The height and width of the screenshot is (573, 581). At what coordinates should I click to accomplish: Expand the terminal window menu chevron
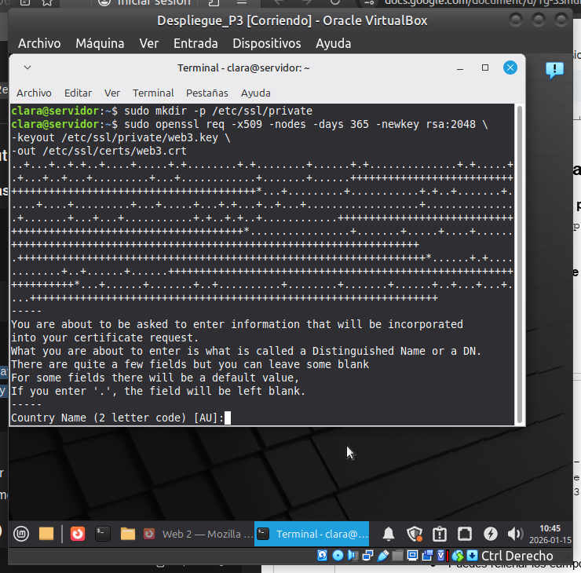point(27,68)
